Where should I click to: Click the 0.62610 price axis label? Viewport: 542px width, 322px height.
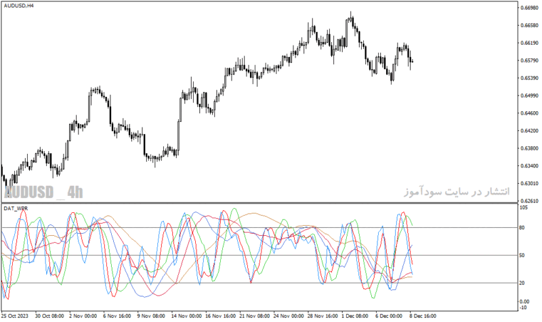pyautogui.click(x=529, y=201)
